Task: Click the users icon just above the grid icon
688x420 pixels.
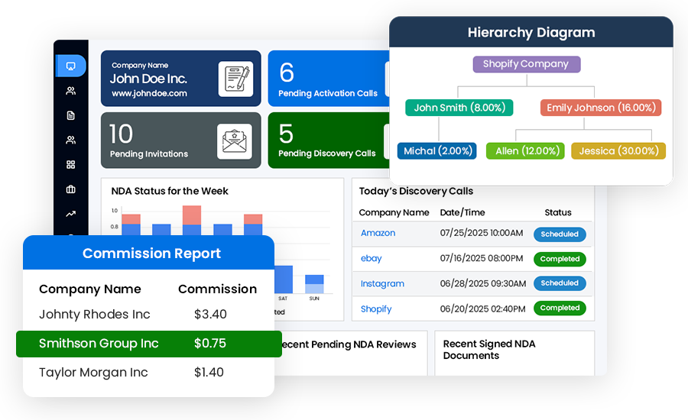Action: click(x=70, y=140)
